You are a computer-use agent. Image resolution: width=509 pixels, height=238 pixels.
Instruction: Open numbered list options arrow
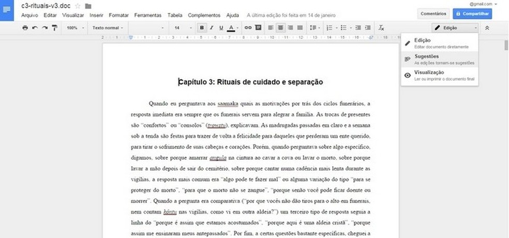pos(336,28)
